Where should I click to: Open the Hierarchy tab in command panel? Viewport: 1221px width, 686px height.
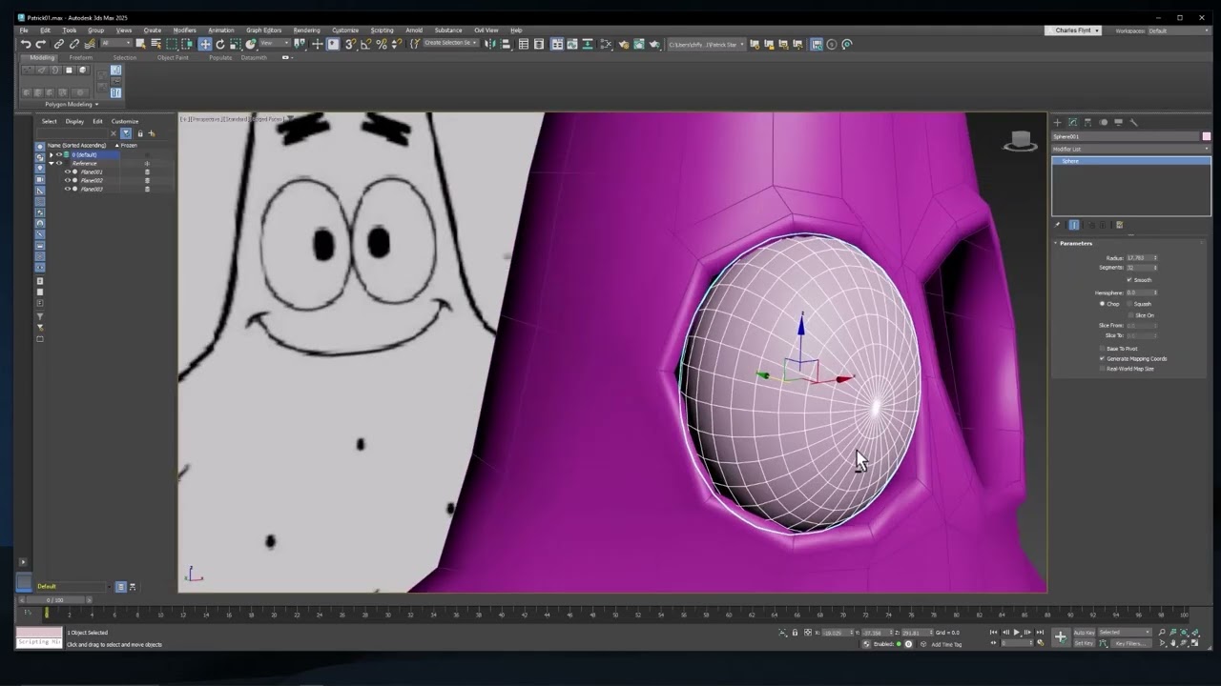pos(1087,122)
